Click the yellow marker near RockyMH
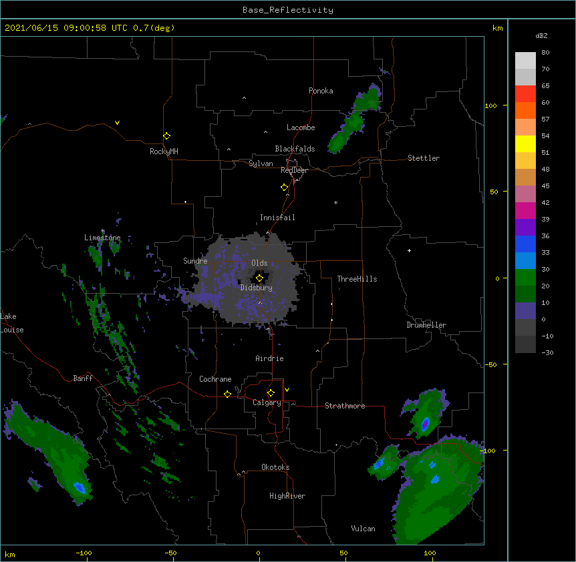This screenshot has width=576, height=562. pos(167,135)
